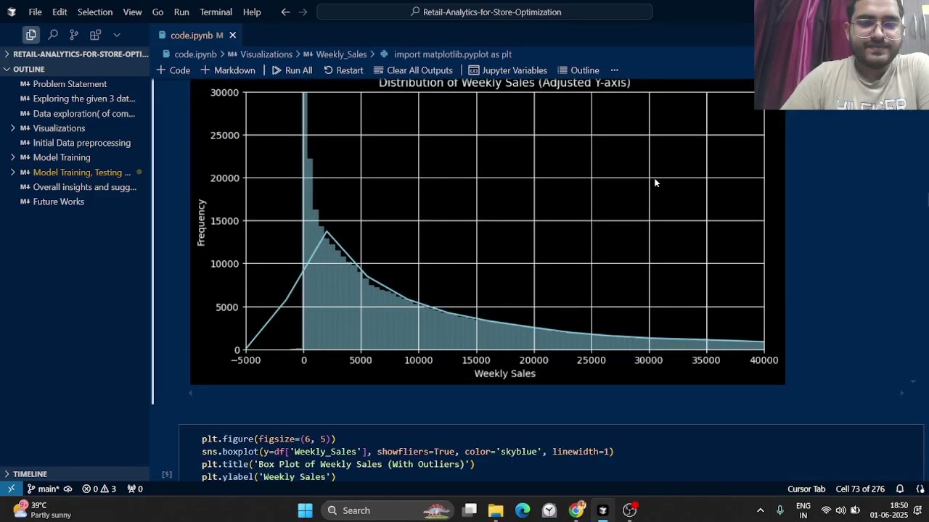The width and height of the screenshot is (929, 522).
Task: Run All notebook cells
Action: tap(292, 70)
